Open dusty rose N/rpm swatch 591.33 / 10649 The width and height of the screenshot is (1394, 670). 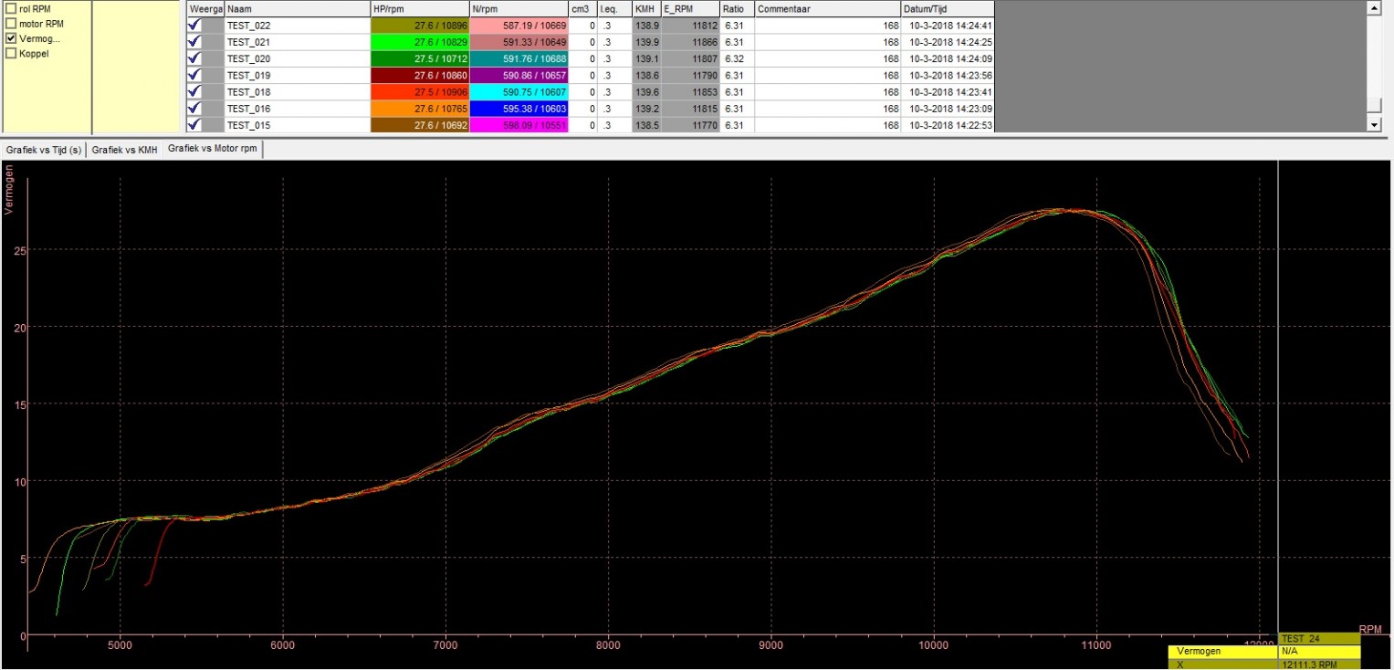point(519,42)
